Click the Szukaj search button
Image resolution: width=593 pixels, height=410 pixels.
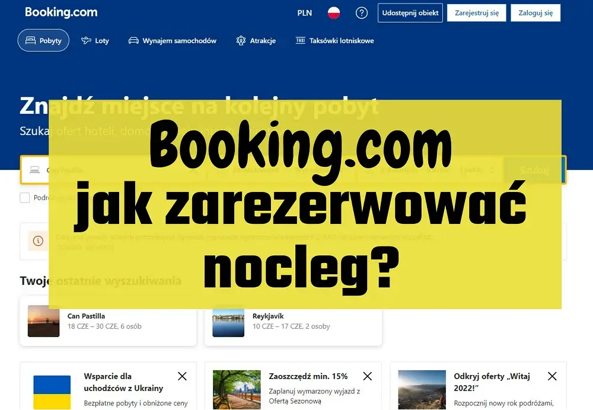tap(534, 170)
